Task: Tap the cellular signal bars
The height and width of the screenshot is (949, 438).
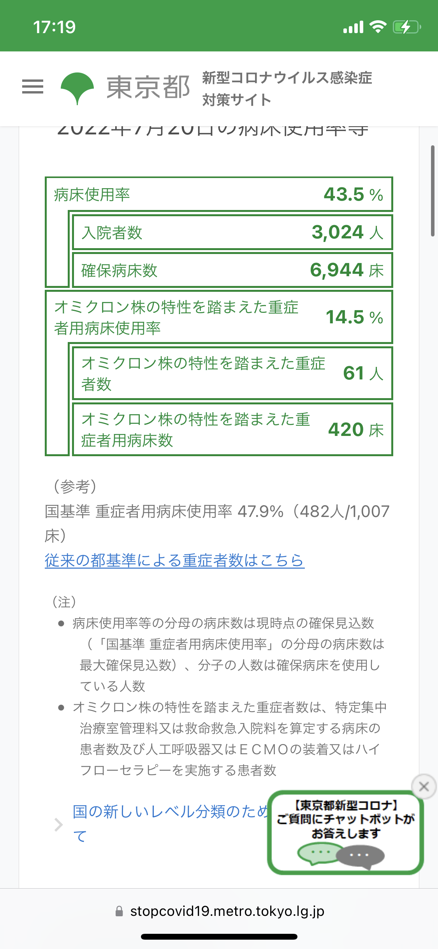Action: tap(353, 27)
